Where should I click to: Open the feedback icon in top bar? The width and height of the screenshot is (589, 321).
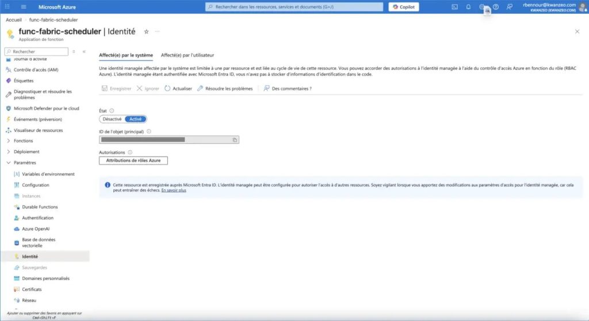click(510, 7)
